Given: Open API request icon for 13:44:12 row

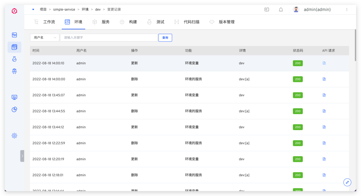Looking at the screenshot, I should 324,127.
